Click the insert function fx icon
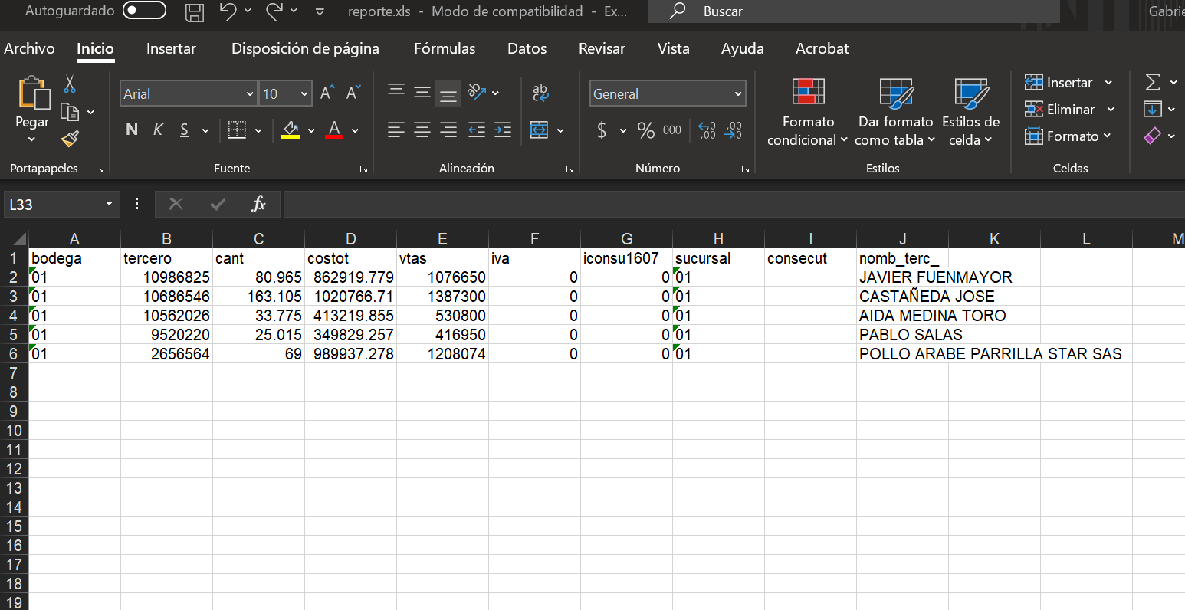Viewport: 1185px width, 610px height. [258, 204]
